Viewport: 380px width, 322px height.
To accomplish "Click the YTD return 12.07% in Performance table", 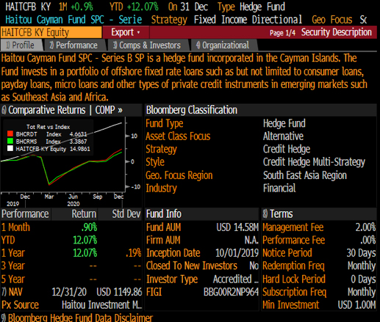I will (x=85, y=240).
